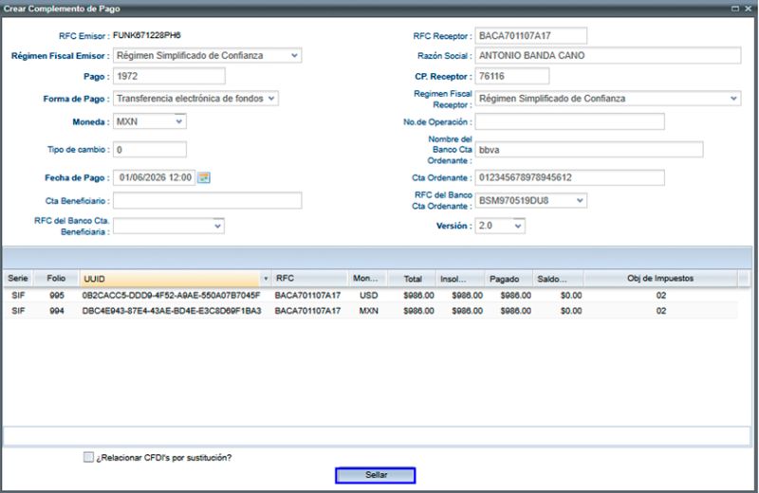Expand RFC del Banco Cta Ordenante dropdown

click(580, 200)
